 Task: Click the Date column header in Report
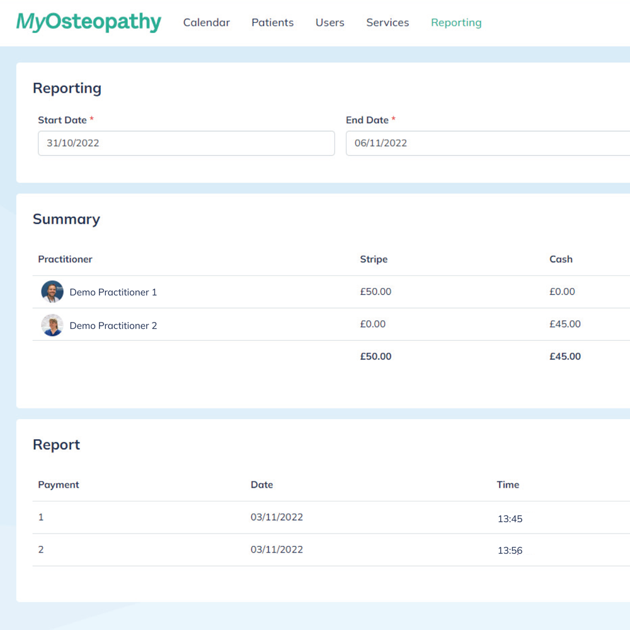[x=262, y=484]
